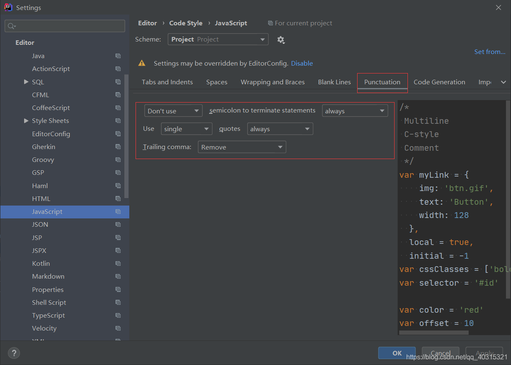Click the copy icon beside JSPX
The image size is (511, 365).
(118, 250)
